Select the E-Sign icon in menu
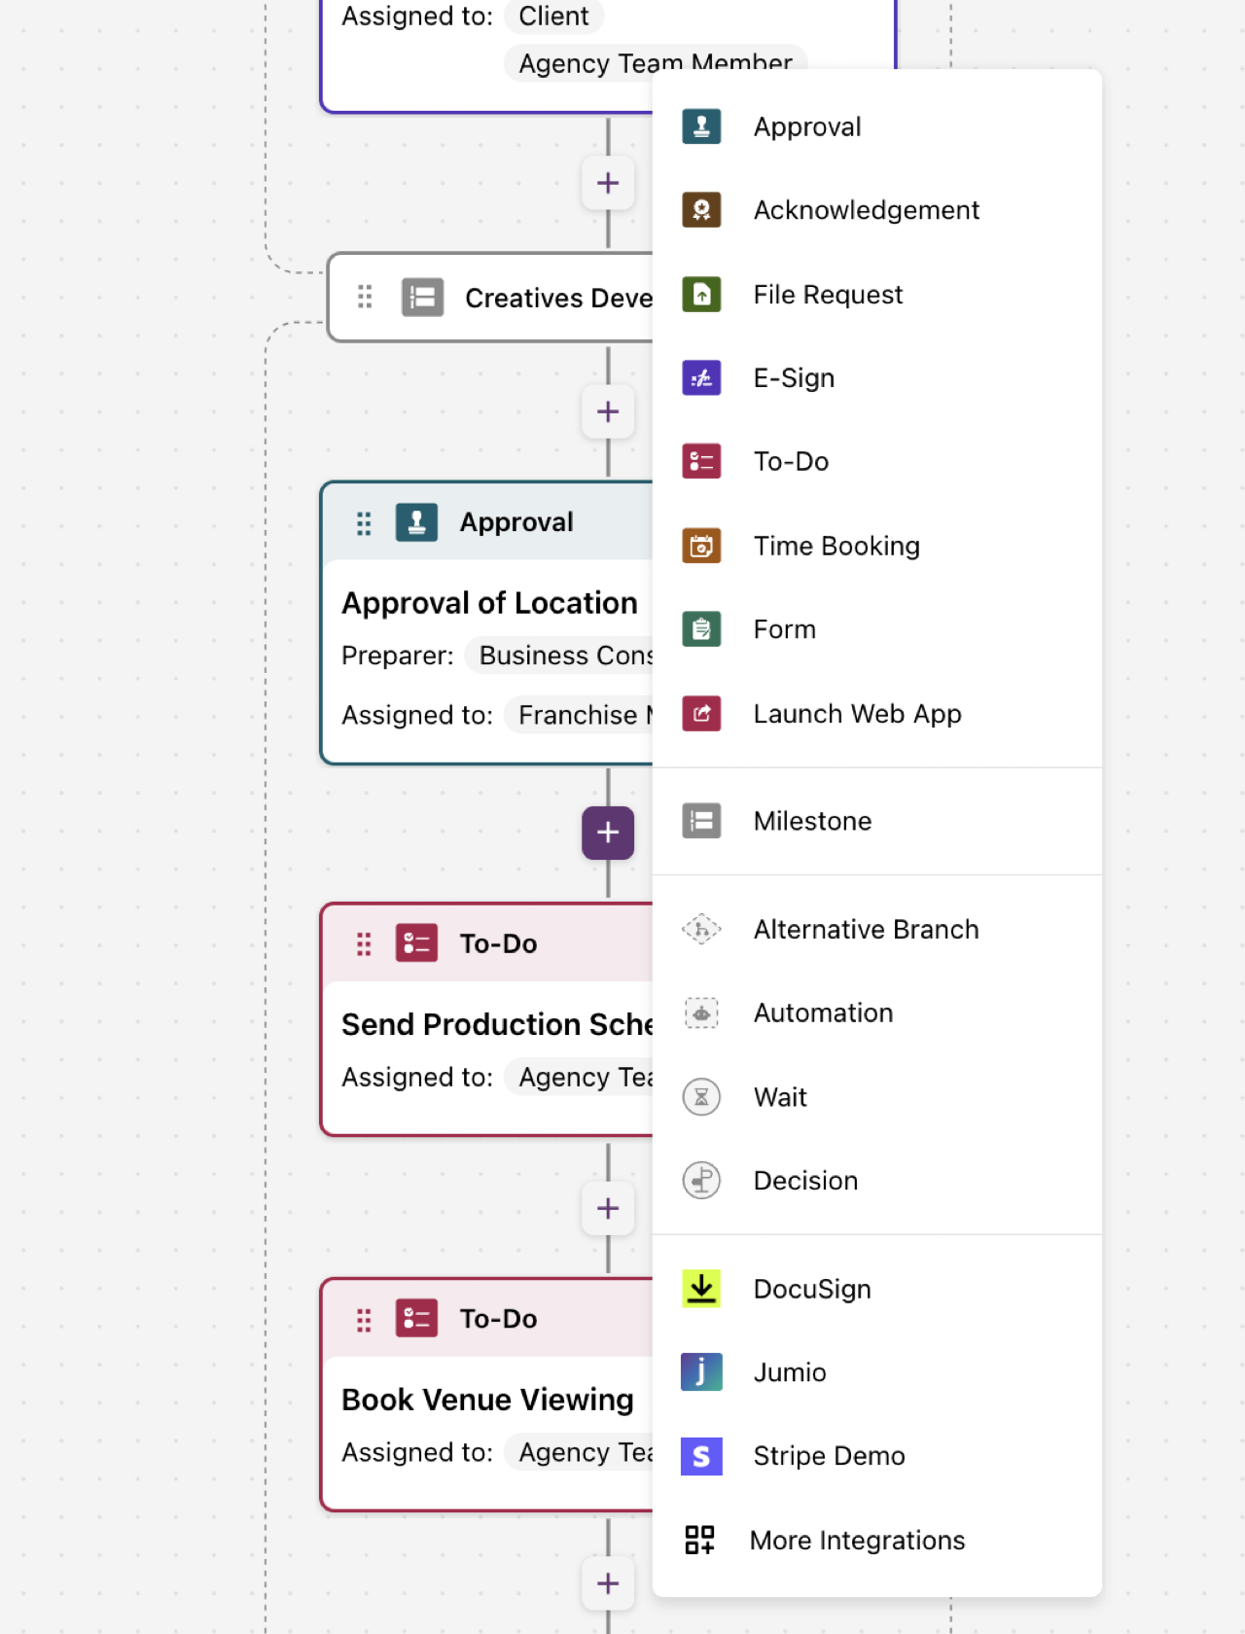Image resolution: width=1245 pixels, height=1634 pixels. coord(701,378)
